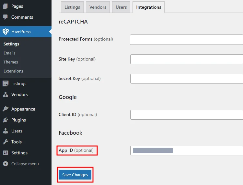Viewport: 243px width, 185px height.
Task: Click the Vendors person icon
Action: click(6, 94)
